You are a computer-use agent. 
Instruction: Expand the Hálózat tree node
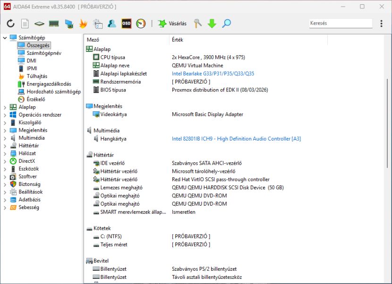click(x=5, y=154)
